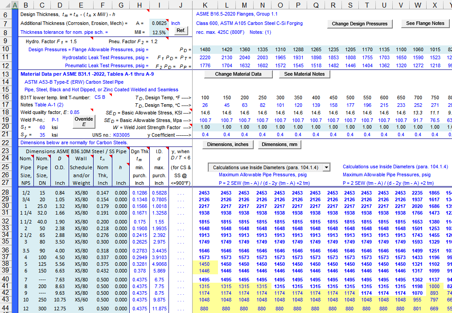Click the weld quality factor value 0.85
Screen dimensions: 452x313
(74, 112)
